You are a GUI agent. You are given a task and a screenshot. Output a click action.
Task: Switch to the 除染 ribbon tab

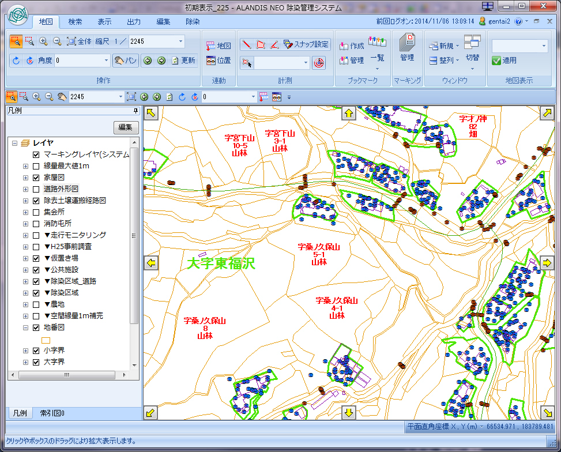(193, 22)
